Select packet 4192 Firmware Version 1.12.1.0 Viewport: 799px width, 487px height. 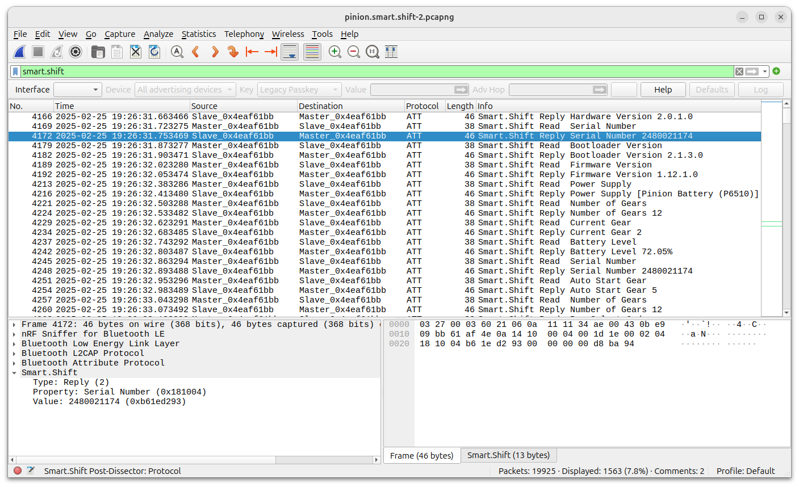384,175
